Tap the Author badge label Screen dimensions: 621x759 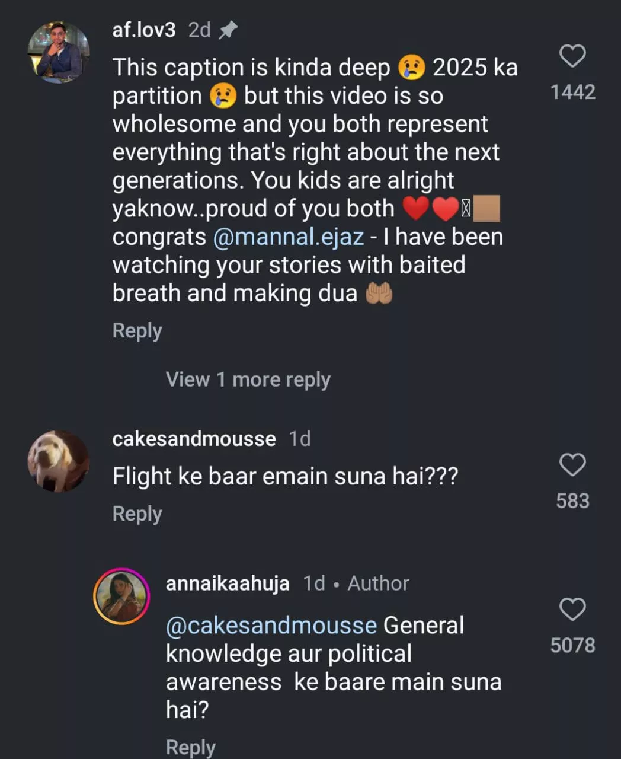coord(378,583)
